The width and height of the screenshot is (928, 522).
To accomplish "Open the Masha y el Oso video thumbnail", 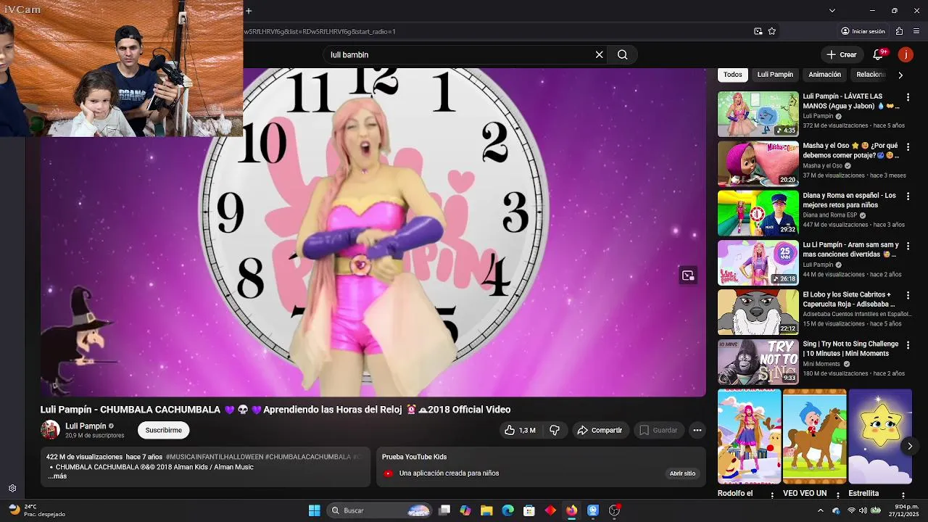I will coord(758,164).
